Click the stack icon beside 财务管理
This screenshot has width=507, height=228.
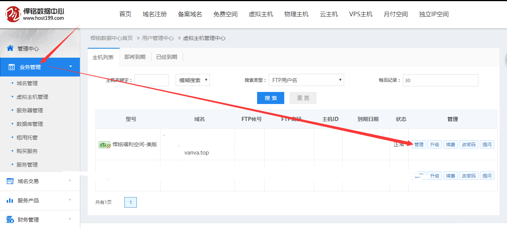[10, 219]
